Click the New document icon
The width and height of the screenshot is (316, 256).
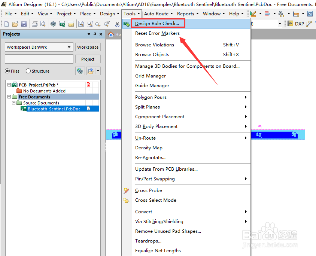(x=7, y=24)
